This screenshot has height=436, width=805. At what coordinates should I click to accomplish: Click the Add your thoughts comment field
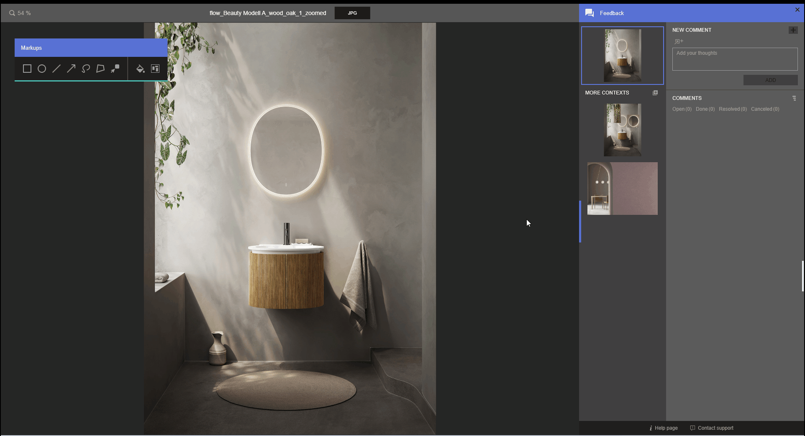pyautogui.click(x=735, y=59)
